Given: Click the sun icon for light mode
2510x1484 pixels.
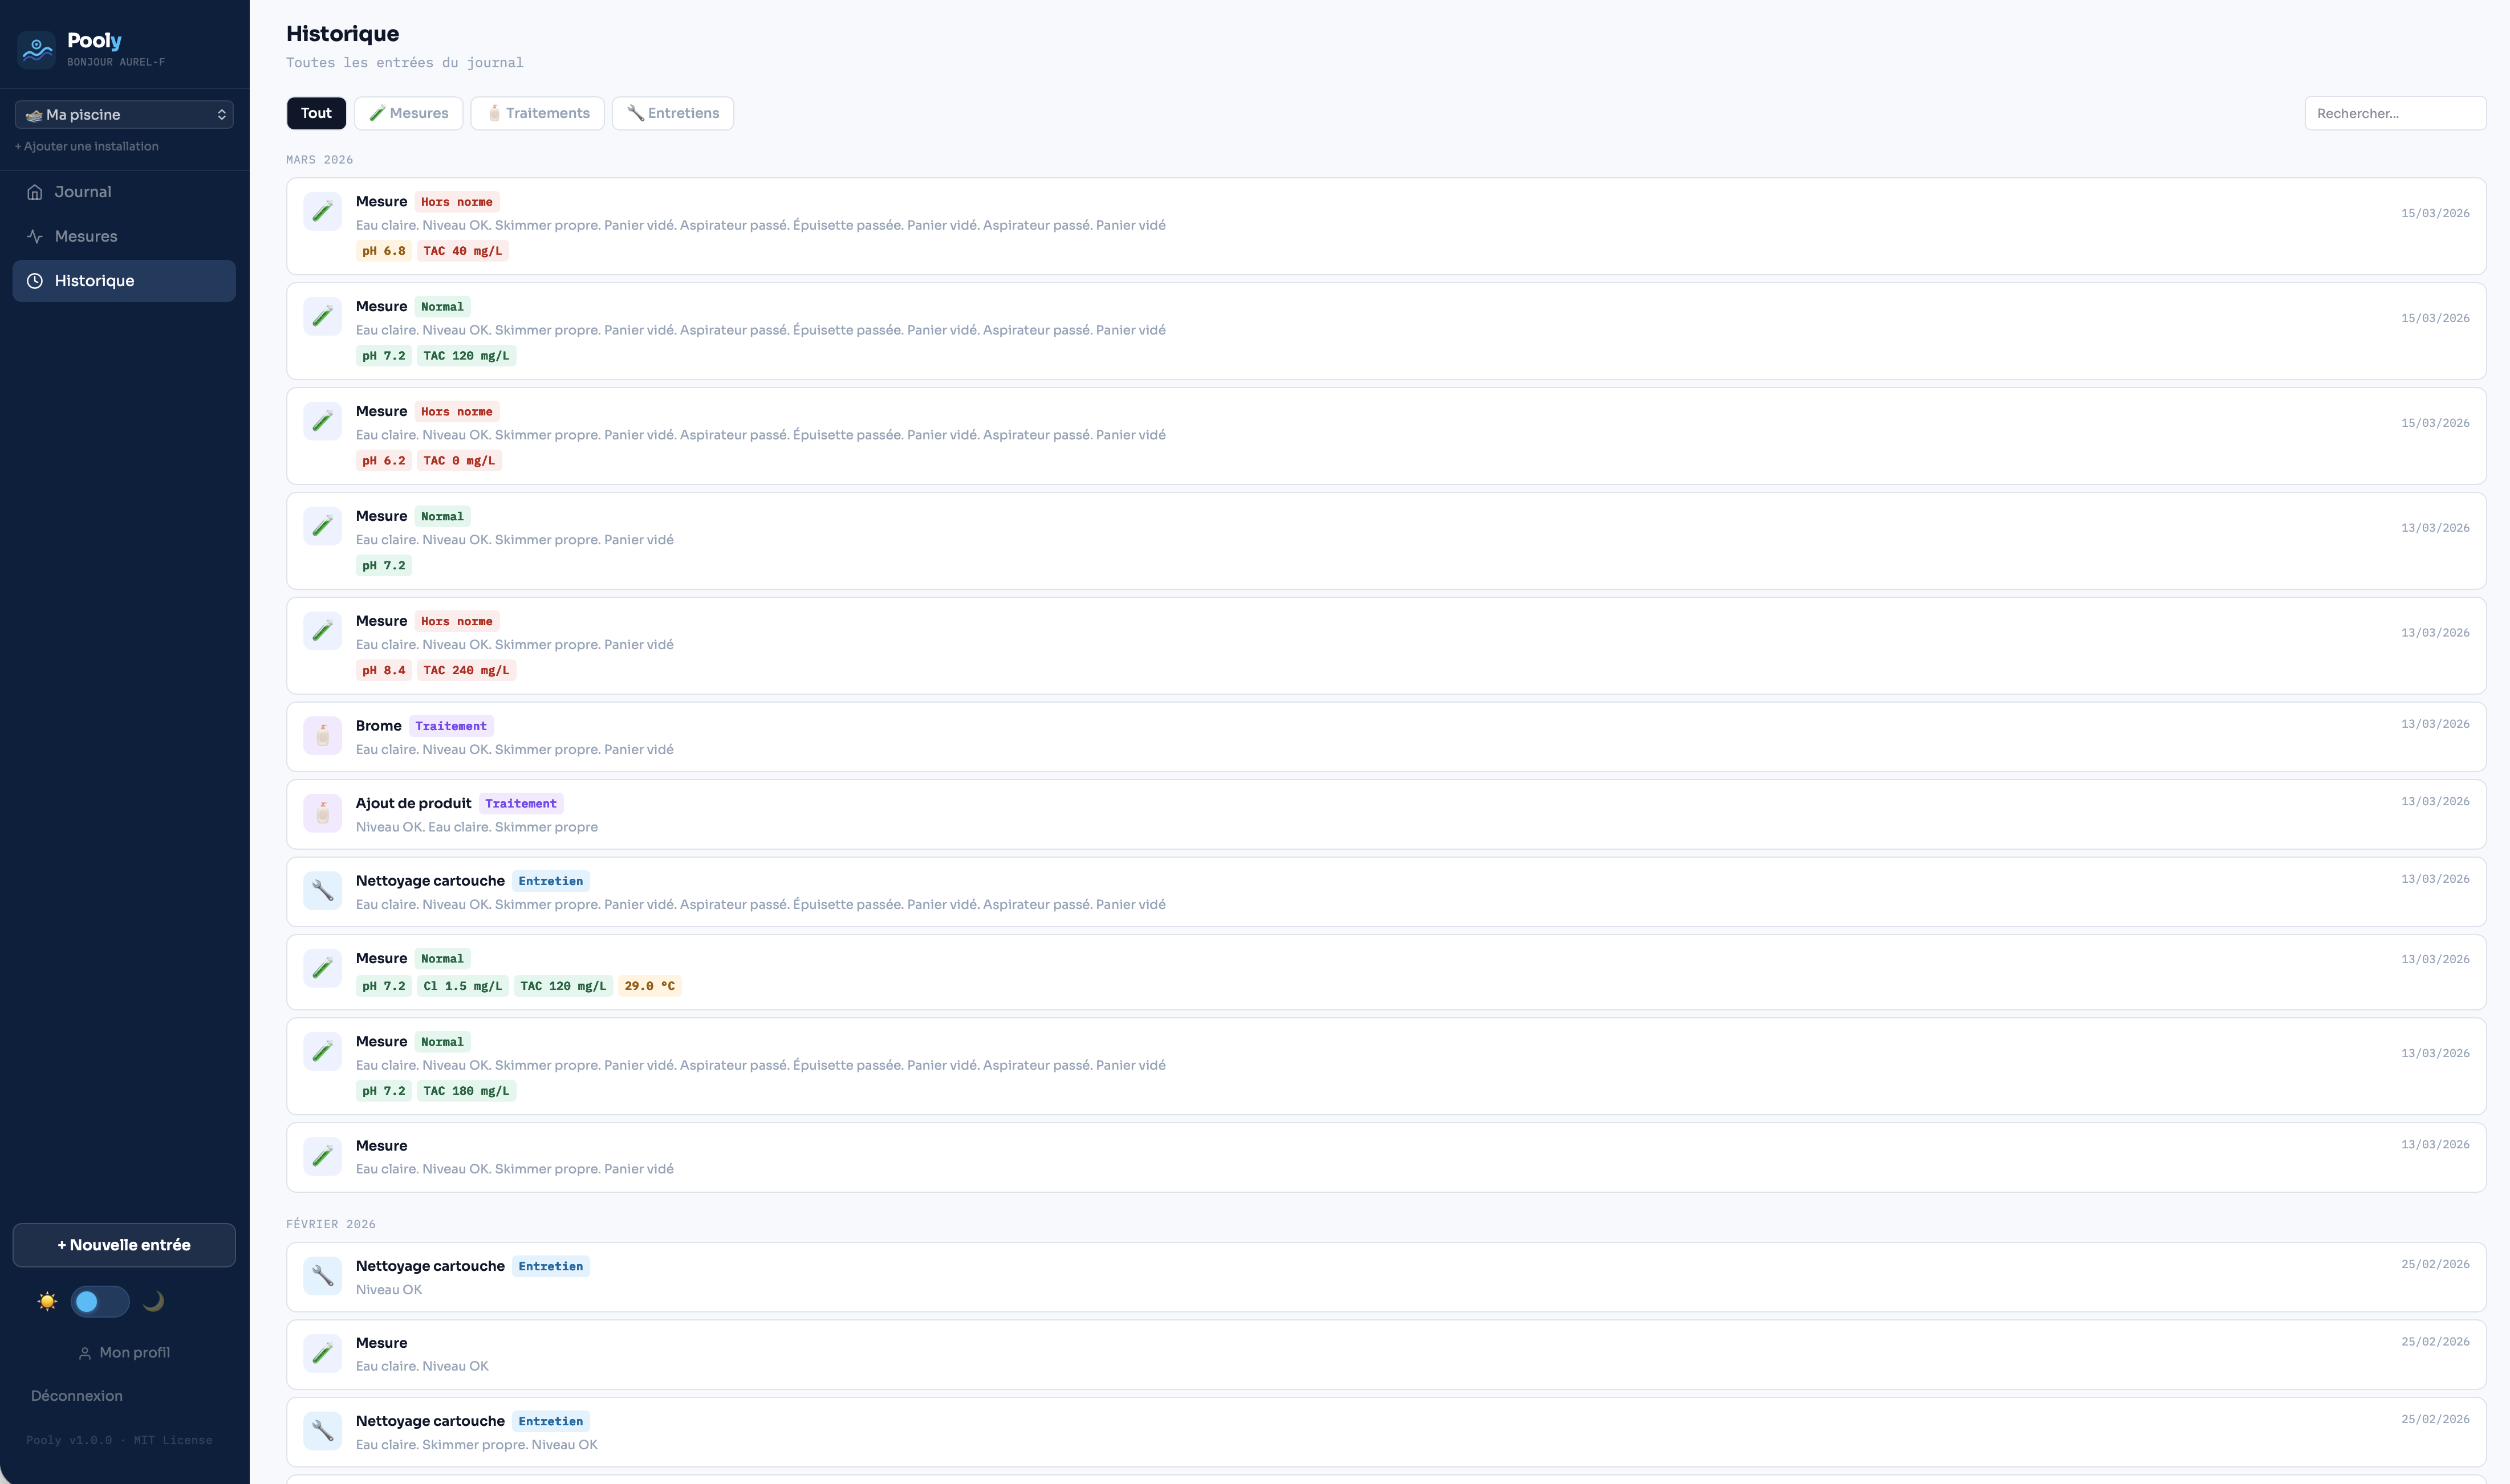Looking at the screenshot, I should click(x=47, y=1301).
